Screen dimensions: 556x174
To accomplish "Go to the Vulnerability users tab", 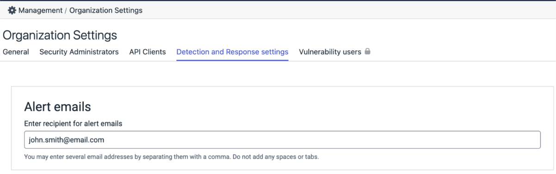I will point(330,52).
